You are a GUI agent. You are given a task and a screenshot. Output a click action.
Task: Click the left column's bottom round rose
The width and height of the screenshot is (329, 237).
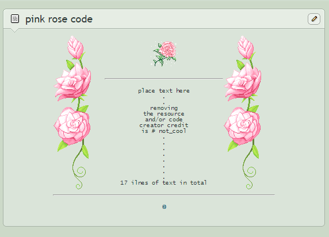tap(72, 125)
